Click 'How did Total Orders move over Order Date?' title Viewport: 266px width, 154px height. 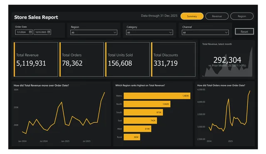click(221, 85)
